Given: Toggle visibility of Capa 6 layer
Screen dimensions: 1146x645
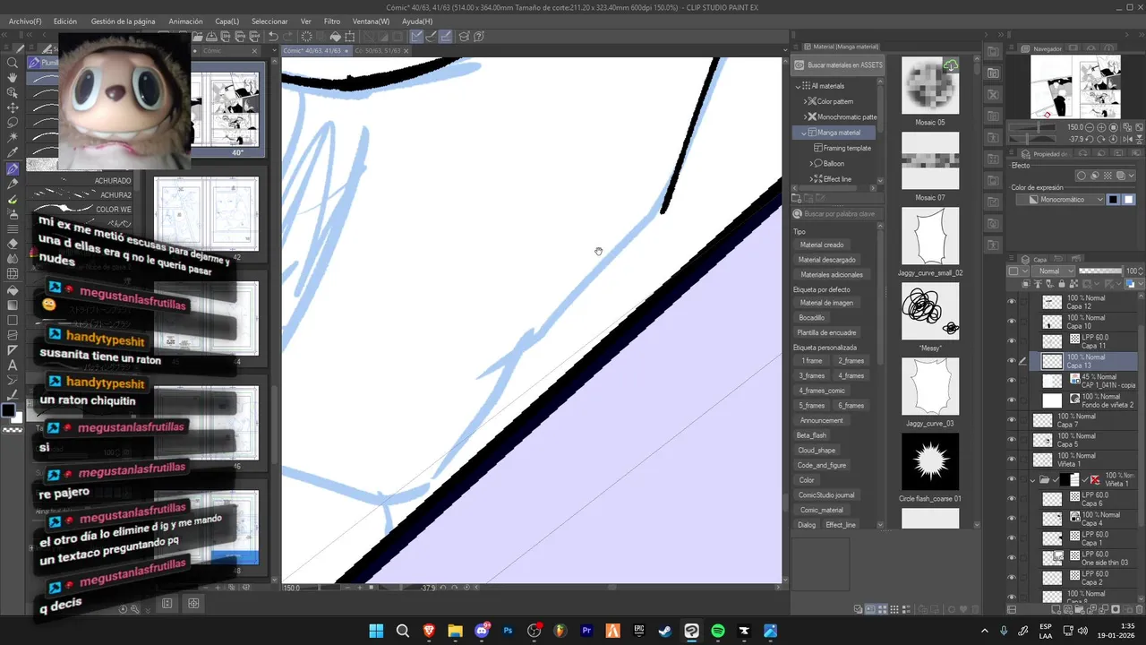Looking at the screenshot, I should (1012, 499).
